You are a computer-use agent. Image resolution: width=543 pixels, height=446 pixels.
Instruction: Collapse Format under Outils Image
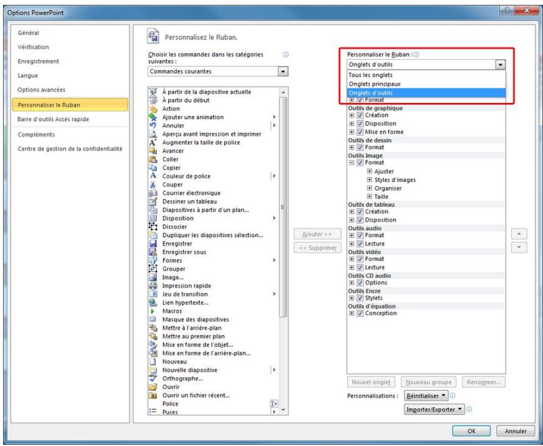click(351, 163)
